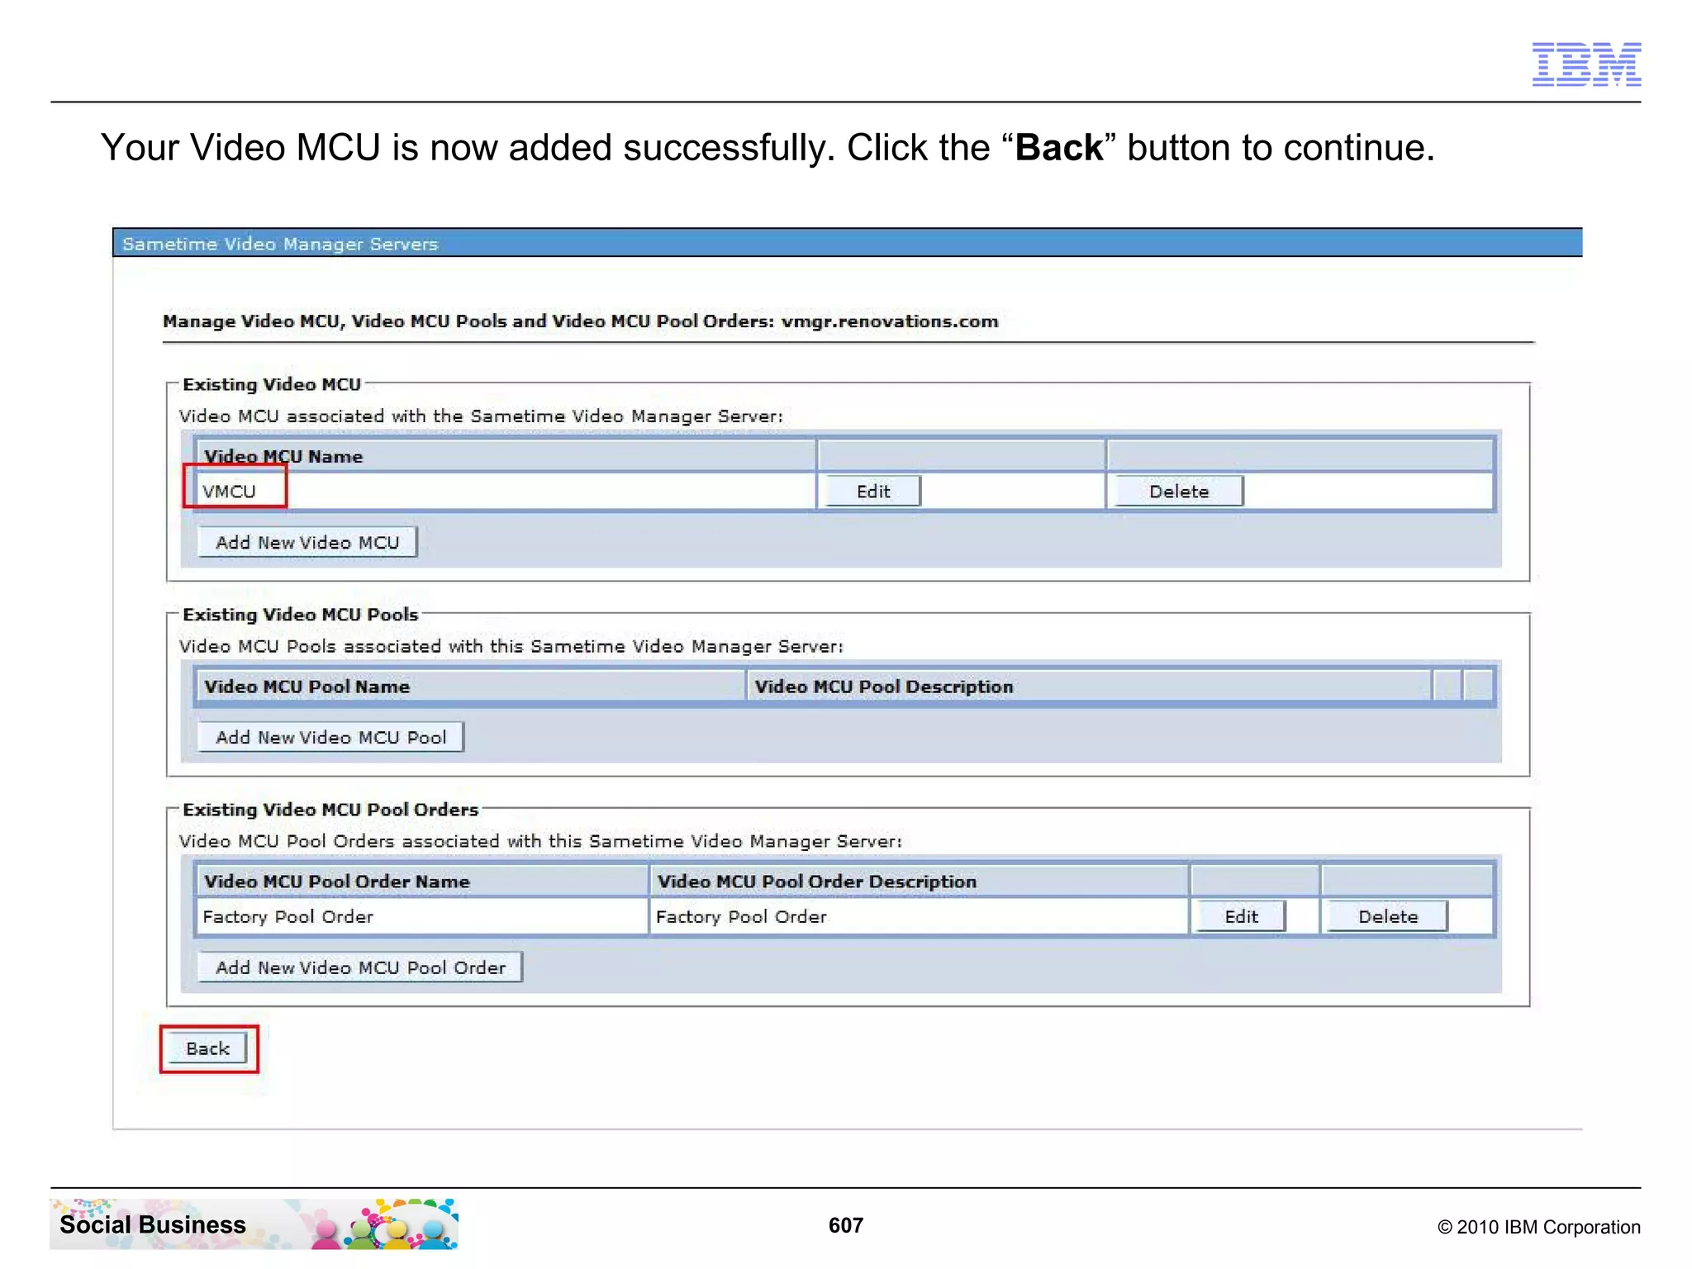Viewport: 1692px width, 1269px height.
Task: Select Factory Pool Order description cell
Action: click(x=919, y=916)
